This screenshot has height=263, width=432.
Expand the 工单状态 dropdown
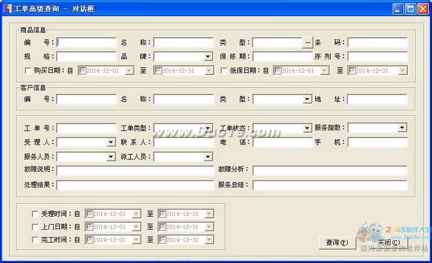(307, 128)
